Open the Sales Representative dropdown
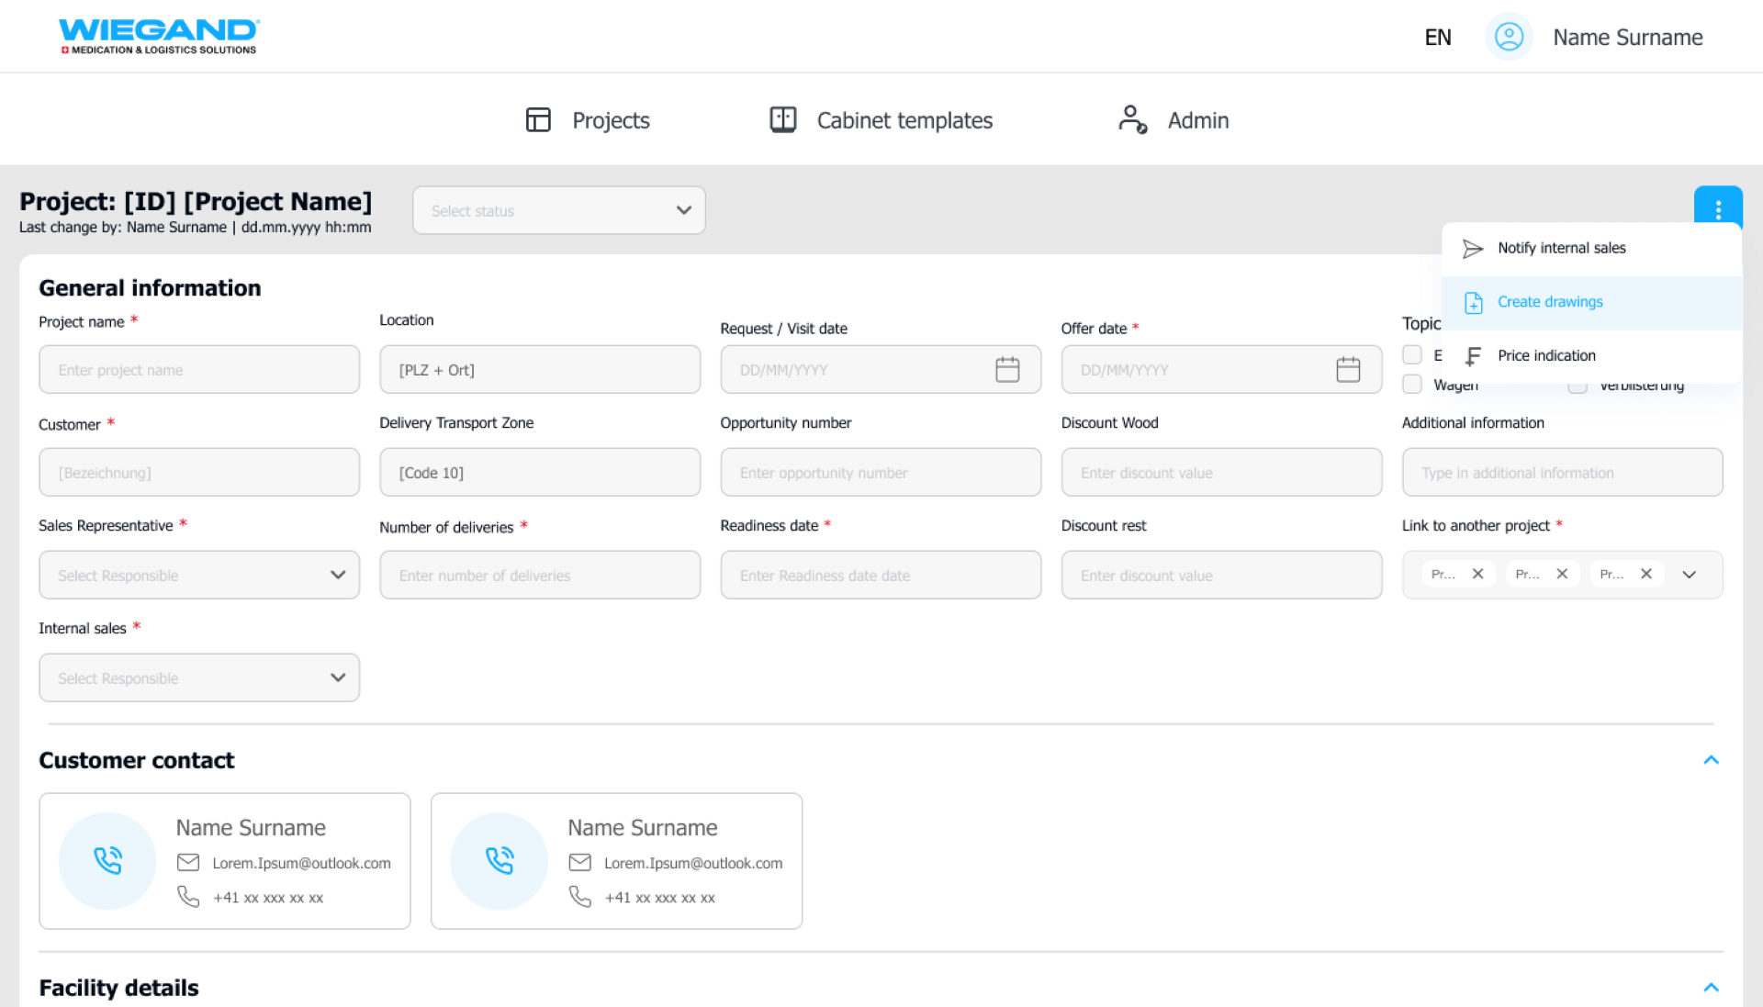The width and height of the screenshot is (1763, 1007). [x=199, y=575]
